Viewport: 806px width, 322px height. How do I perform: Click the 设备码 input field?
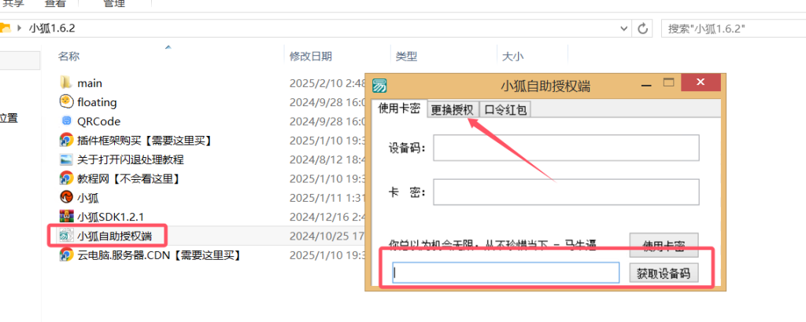pos(566,148)
